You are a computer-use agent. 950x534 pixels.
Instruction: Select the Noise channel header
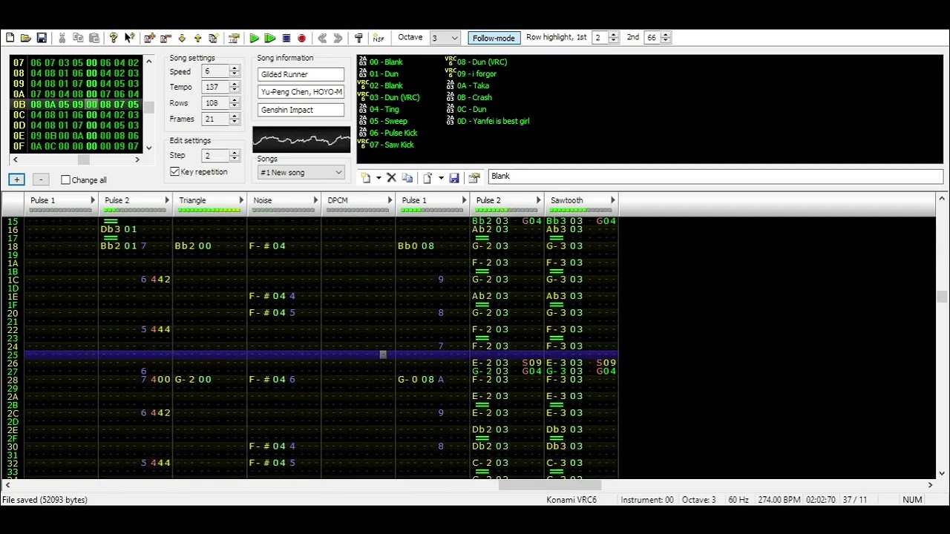(x=284, y=203)
